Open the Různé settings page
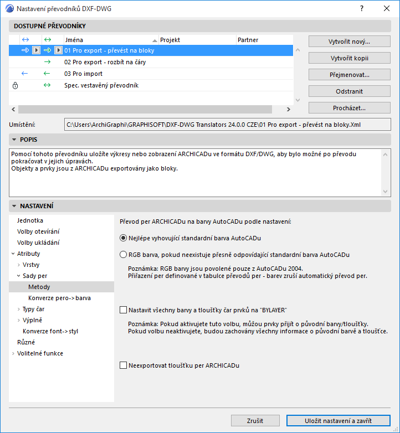400x433 pixels. coord(26,342)
